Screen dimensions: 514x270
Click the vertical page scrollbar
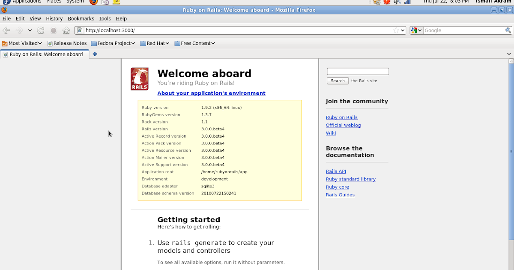point(511,151)
